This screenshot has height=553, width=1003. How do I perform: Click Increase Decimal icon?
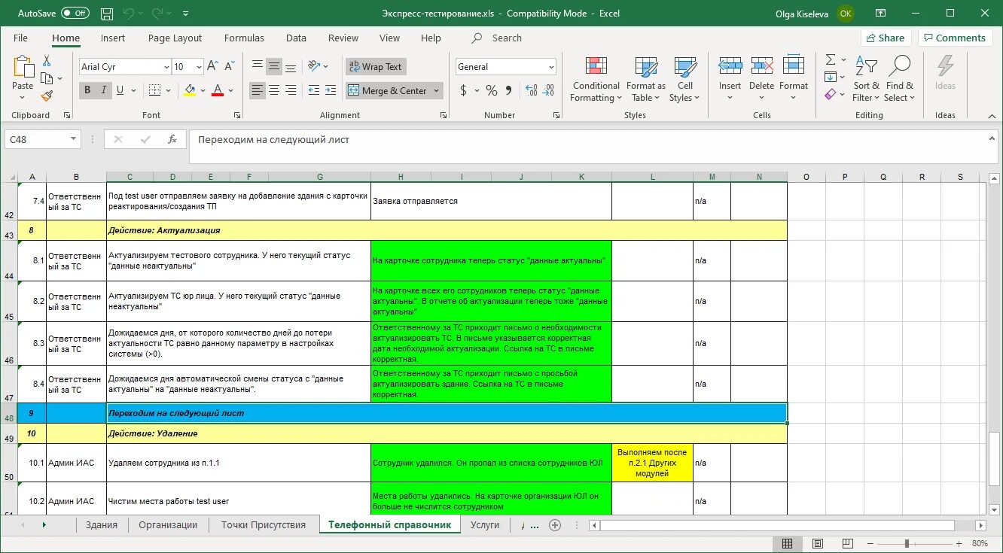point(532,90)
